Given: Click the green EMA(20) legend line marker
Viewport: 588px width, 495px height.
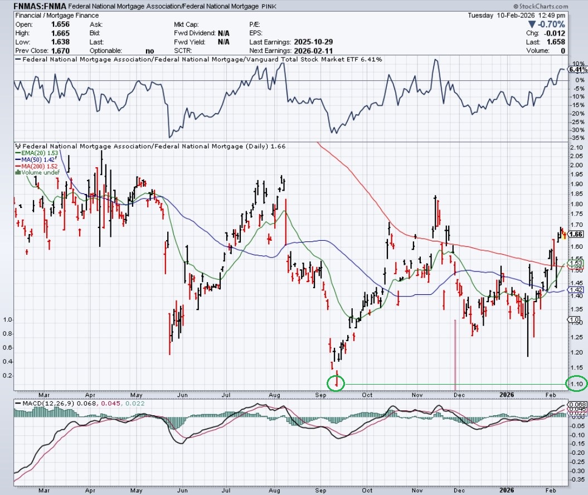Looking at the screenshot, I should [x=18, y=153].
